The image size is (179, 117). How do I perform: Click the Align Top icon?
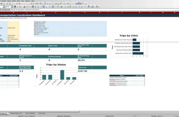[x=41, y=7]
